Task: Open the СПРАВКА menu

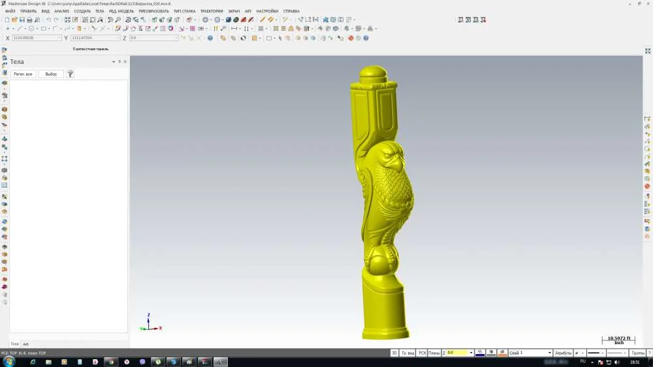Action: coord(291,11)
